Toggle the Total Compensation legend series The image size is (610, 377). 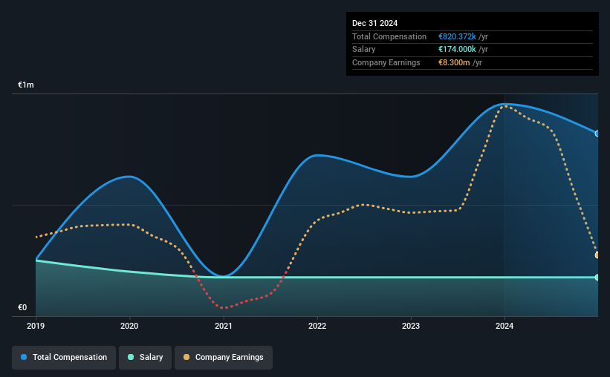tap(64, 358)
